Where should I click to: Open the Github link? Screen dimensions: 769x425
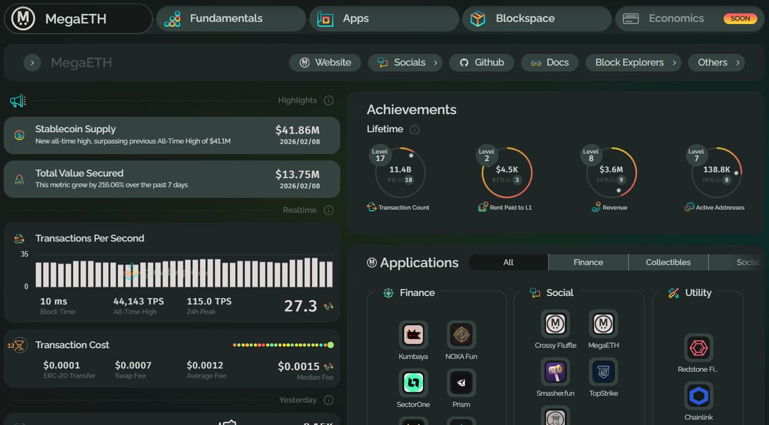tap(481, 63)
